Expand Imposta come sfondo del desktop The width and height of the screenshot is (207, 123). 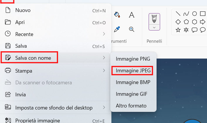pyautogui.click(x=104, y=108)
